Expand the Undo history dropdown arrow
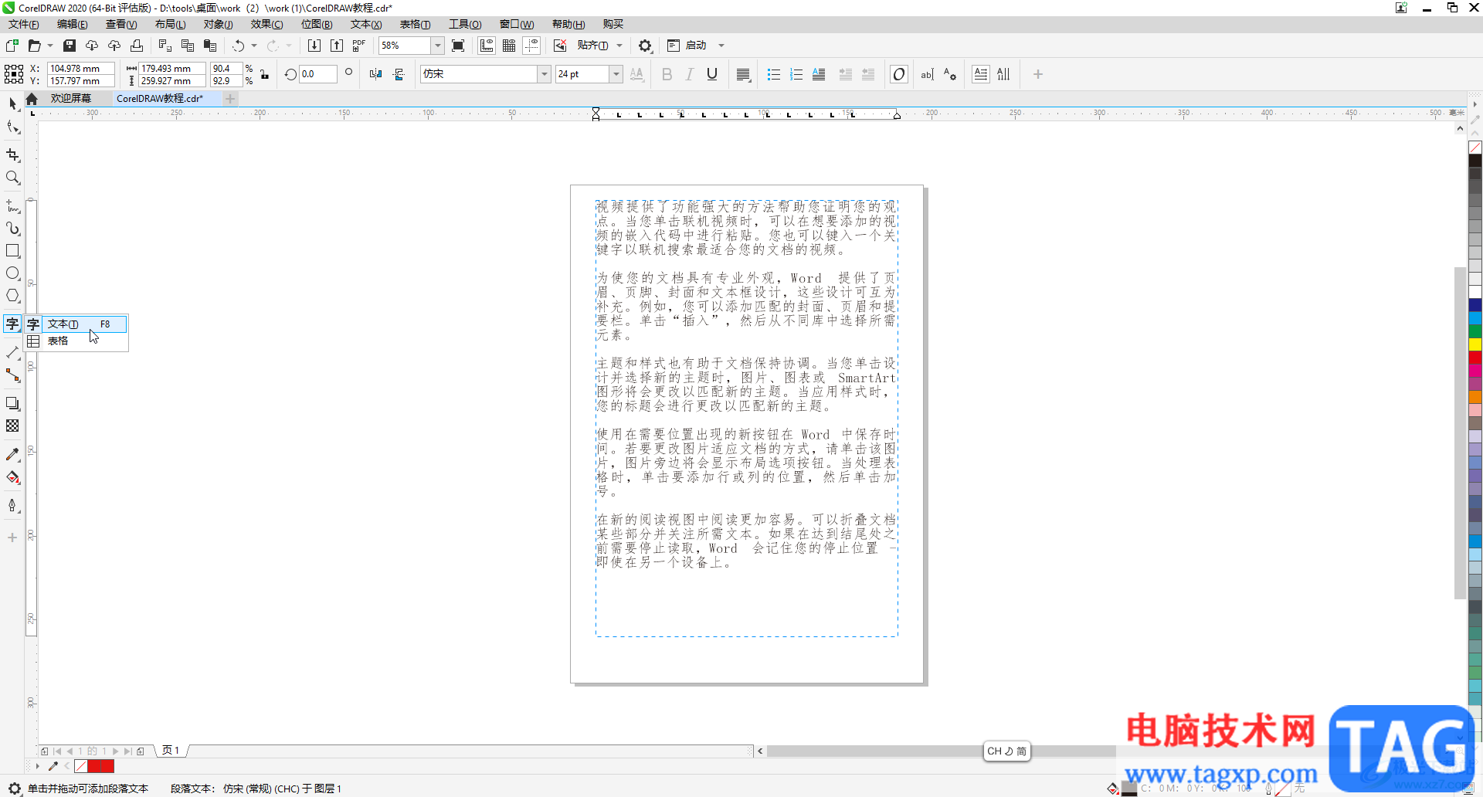1483x797 pixels. click(x=254, y=46)
